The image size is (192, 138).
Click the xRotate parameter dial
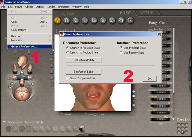click(x=160, y=106)
